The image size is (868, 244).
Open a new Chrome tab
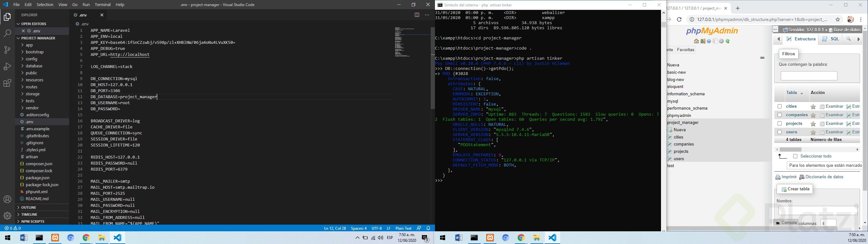click(738, 8)
